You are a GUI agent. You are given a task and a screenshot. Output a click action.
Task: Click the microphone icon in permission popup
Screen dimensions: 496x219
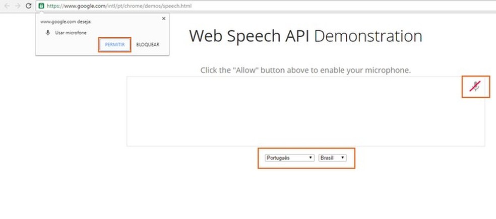pos(47,32)
